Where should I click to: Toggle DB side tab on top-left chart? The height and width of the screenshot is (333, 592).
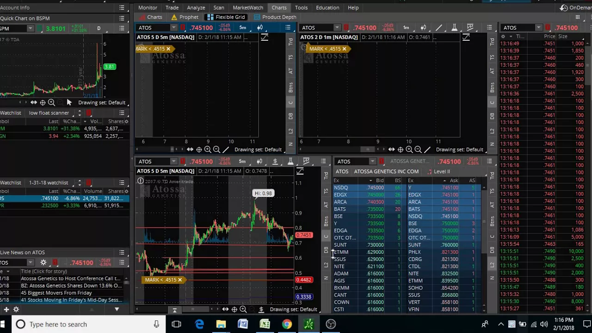tap(290, 116)
